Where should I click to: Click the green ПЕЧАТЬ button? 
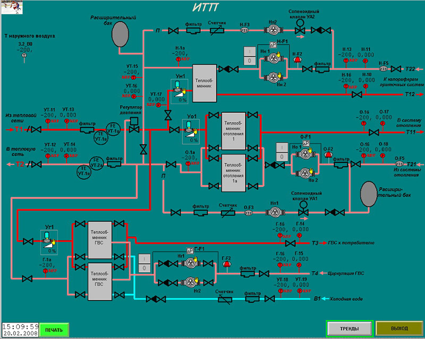[54, 330]
